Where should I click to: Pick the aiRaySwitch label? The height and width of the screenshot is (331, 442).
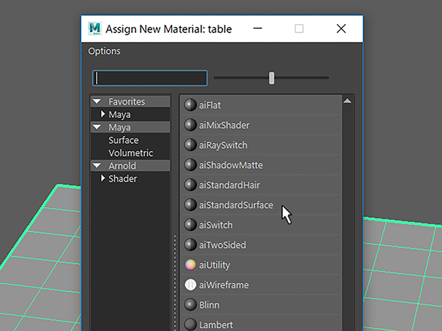coord(223,146)
